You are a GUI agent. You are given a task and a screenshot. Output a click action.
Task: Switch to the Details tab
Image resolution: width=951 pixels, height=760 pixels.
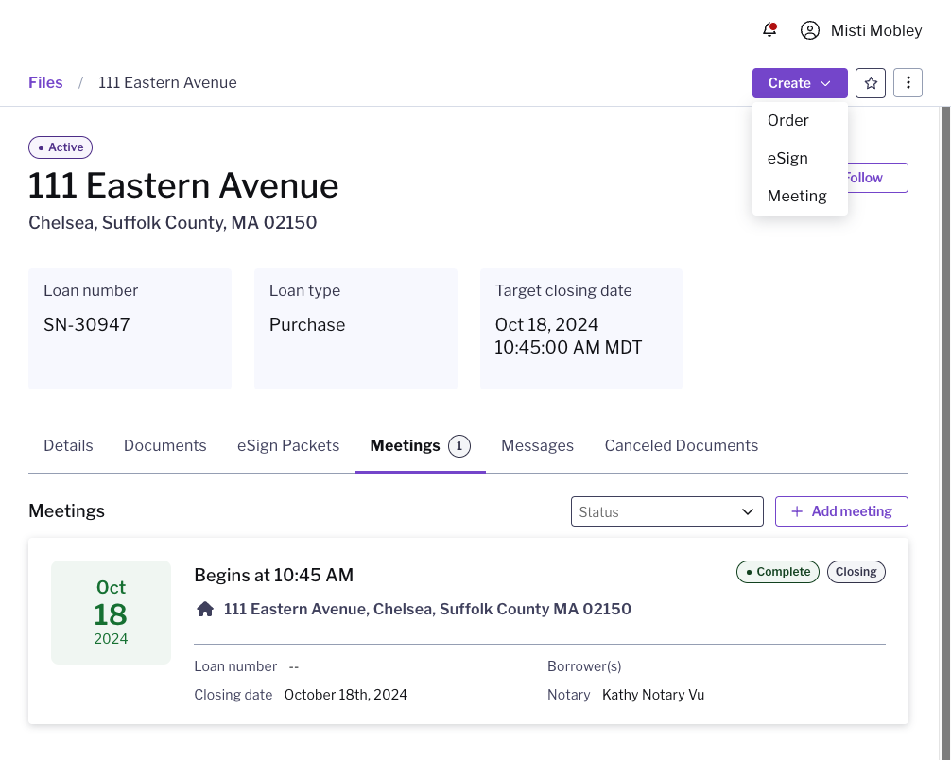[x=68, y=446]
